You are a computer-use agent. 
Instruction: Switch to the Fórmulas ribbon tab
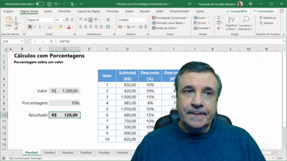pos(113,11)
